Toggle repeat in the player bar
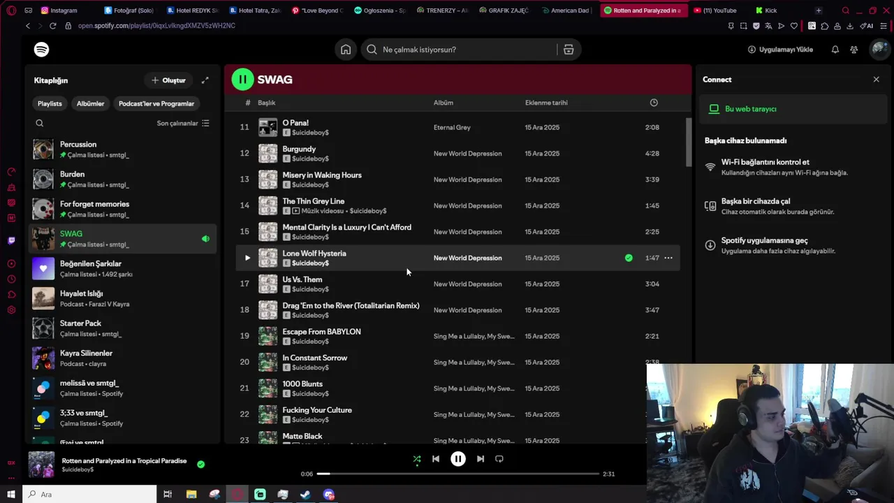The width and height of the screenshot is (894, 503). [499, 459]
